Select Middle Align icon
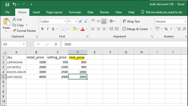 point(98,21)
